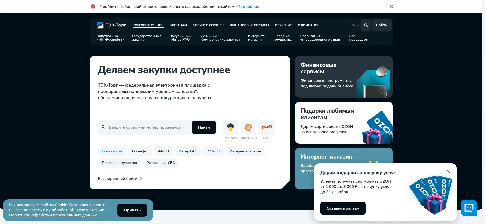The image size is (485, 224).
Task: Select the Все закупки filter chip
Action: (x=112, y=151)
